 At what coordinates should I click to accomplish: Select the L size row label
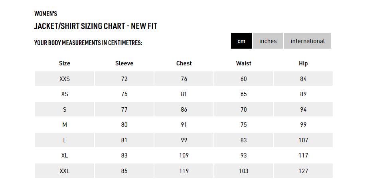point(64,140)
